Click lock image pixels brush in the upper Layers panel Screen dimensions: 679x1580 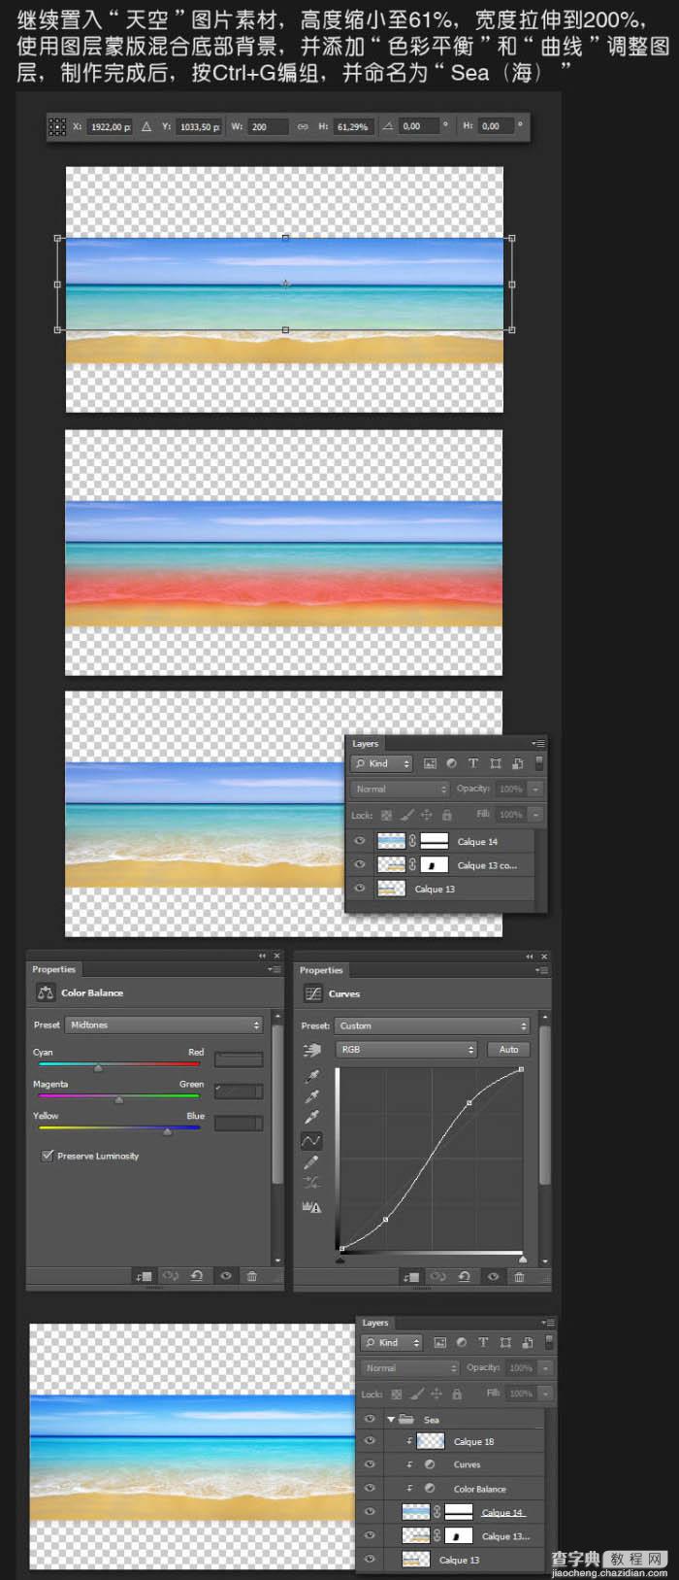coord(406,815)
